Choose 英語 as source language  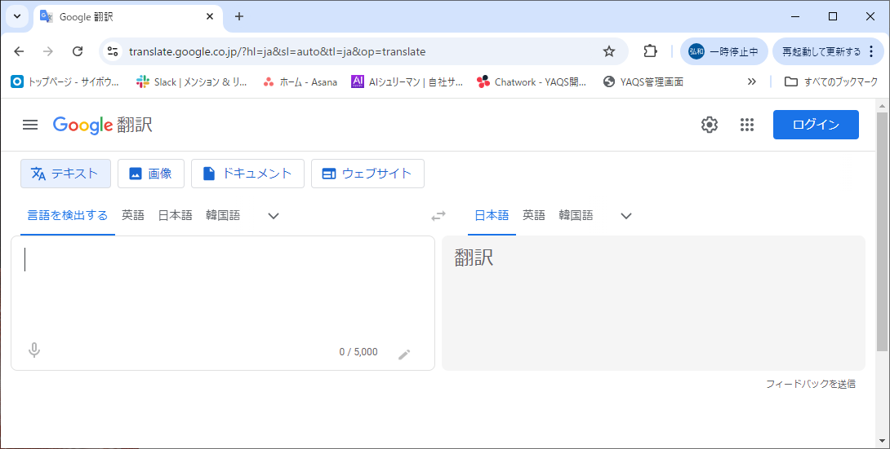point(133,216)
